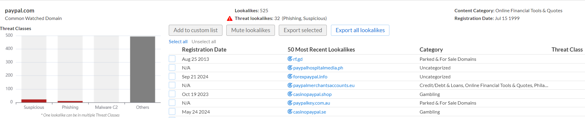The image size is (585, 118).
Task: Click the Export selected button
Action: click(x=303, y=30)
